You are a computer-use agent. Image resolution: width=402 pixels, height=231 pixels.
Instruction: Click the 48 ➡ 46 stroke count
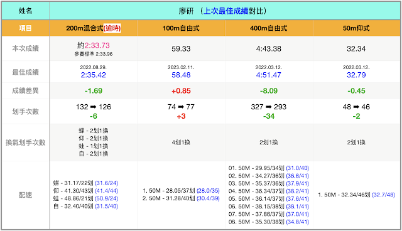pos(356,107)
